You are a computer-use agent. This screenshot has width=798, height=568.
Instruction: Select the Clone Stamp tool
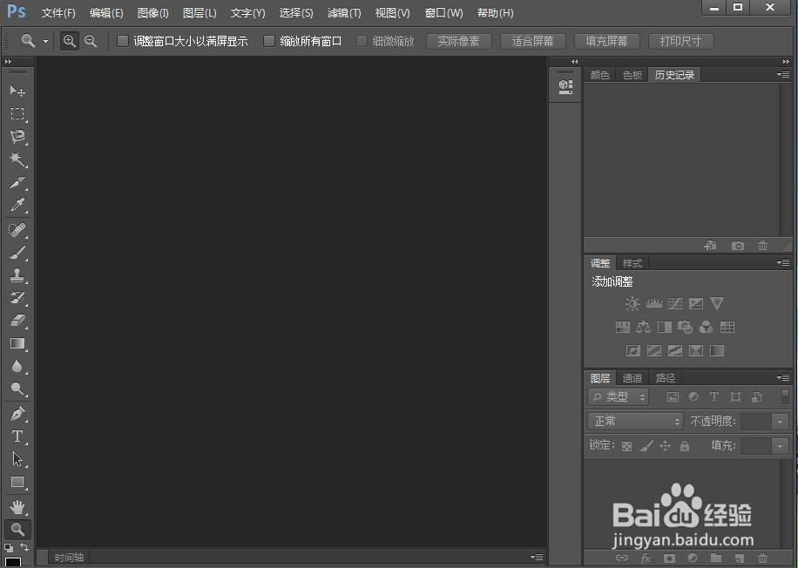click(17, 275)
